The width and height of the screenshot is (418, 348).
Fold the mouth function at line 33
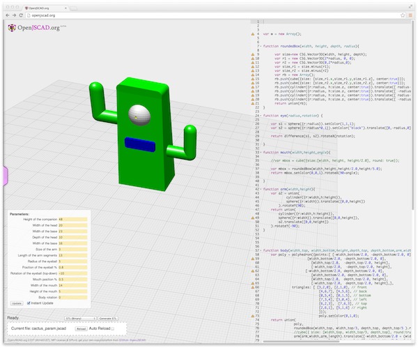click(x=261, y=153)
